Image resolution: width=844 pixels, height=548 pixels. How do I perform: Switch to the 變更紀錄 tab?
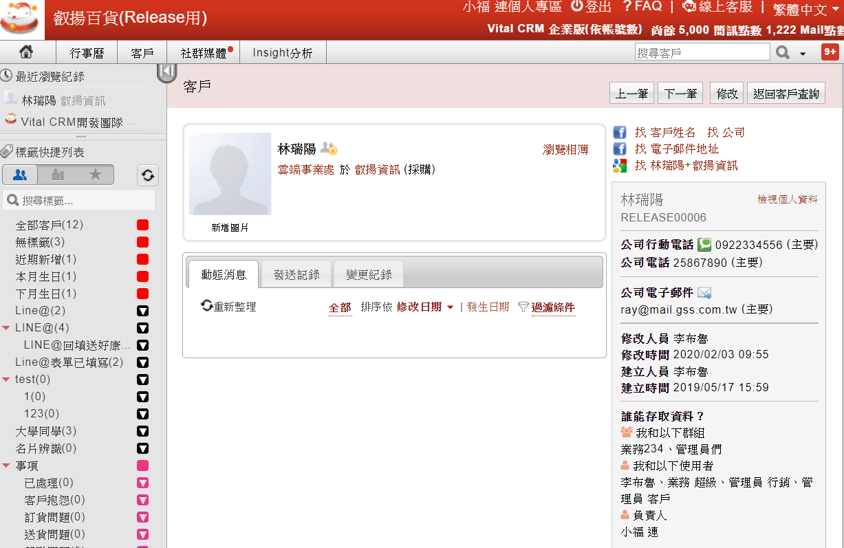pos(369,274)
